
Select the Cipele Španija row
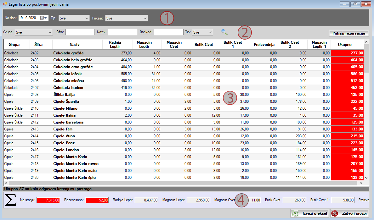click(184, 102)
